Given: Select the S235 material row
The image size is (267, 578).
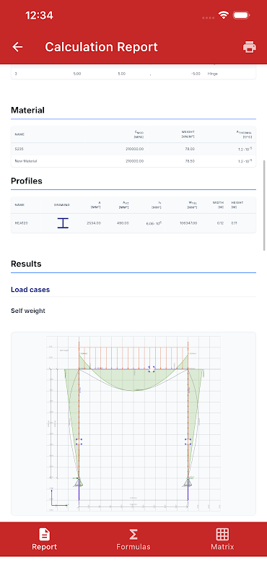Looking at the screenshot, I should point(133,149).
